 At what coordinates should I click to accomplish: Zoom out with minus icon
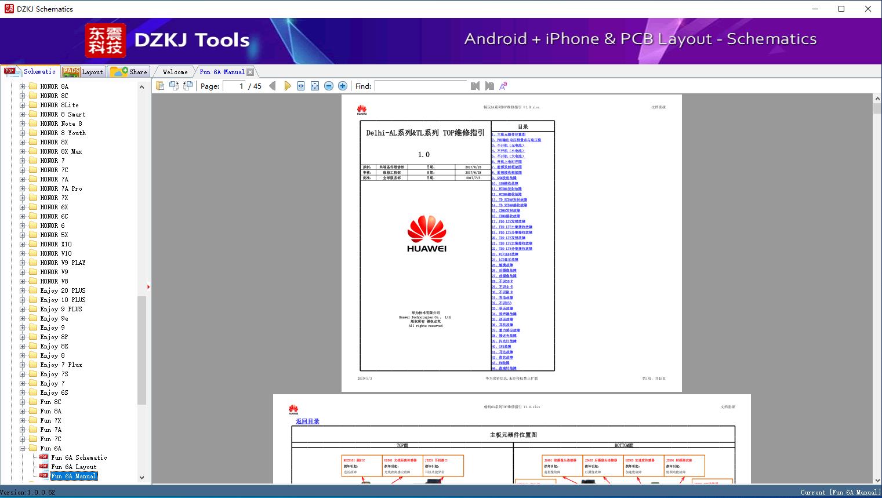click(x=329, y=86)
